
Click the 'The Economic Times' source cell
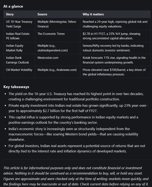pyautogui.click(x=58, y=36)
